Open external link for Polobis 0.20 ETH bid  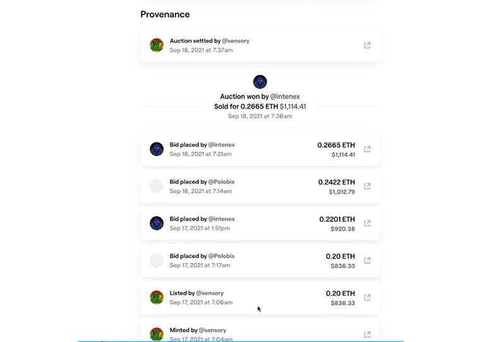(367, 260)
